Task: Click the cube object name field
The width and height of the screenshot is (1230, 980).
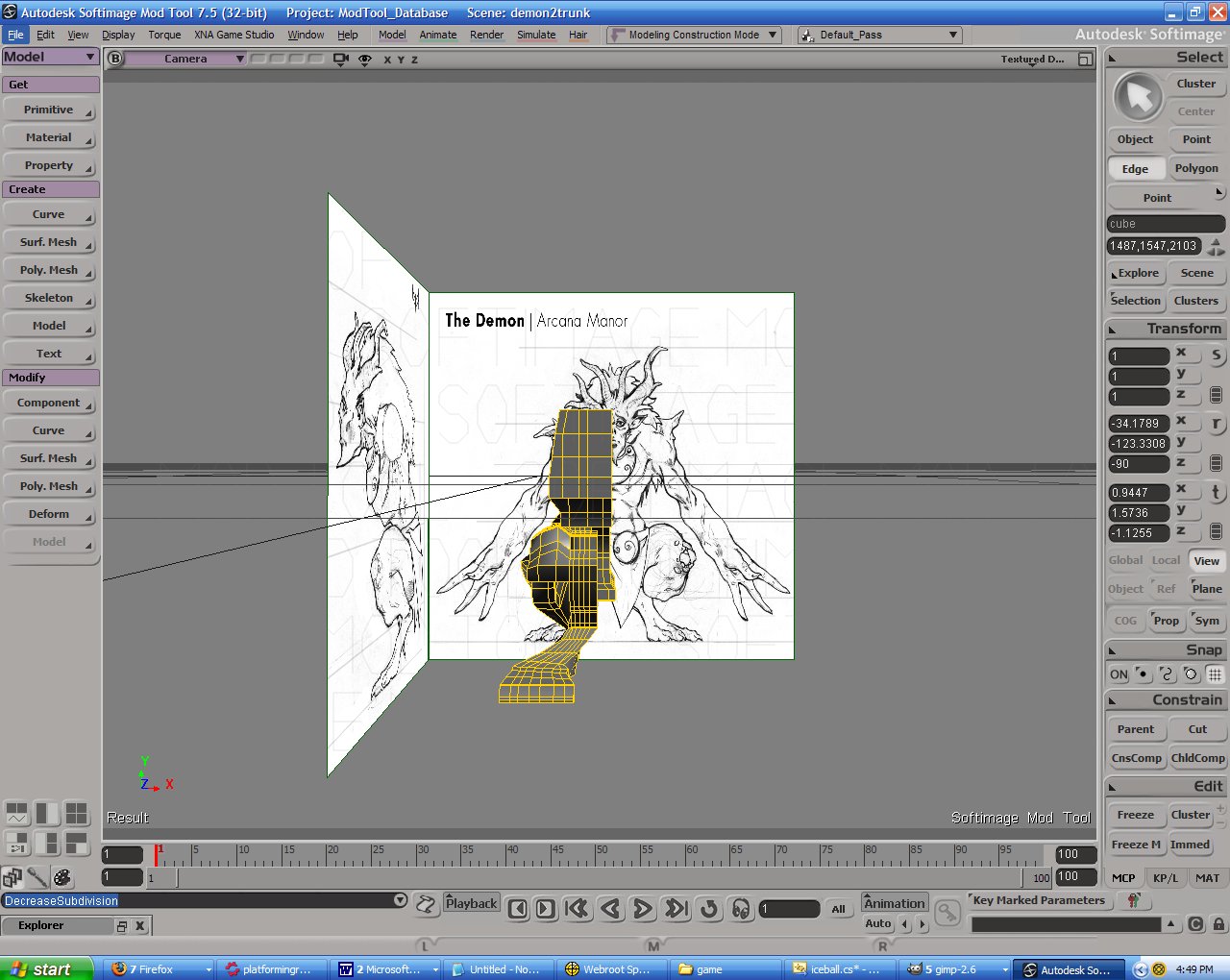Action: [1167, 224]
